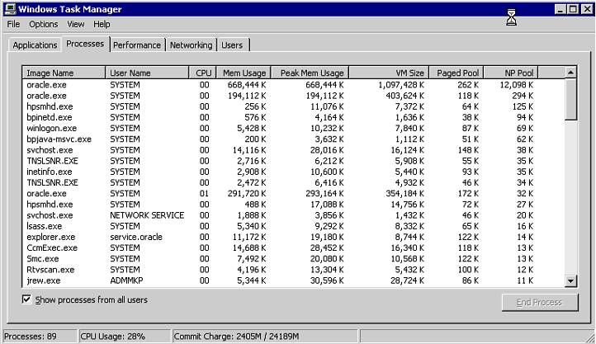
Task: Click the scroll down arrow of process list
Action: coord(570,281)
